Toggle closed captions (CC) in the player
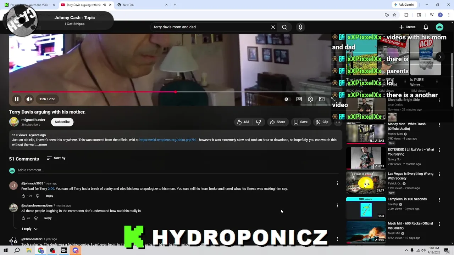 [x=299, y=99]
